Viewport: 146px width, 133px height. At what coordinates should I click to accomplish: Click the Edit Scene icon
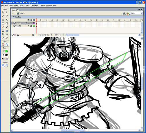pos(124,13)
